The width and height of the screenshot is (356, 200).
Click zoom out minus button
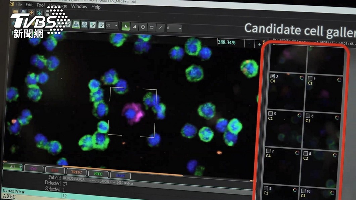(x=249, y=44)
